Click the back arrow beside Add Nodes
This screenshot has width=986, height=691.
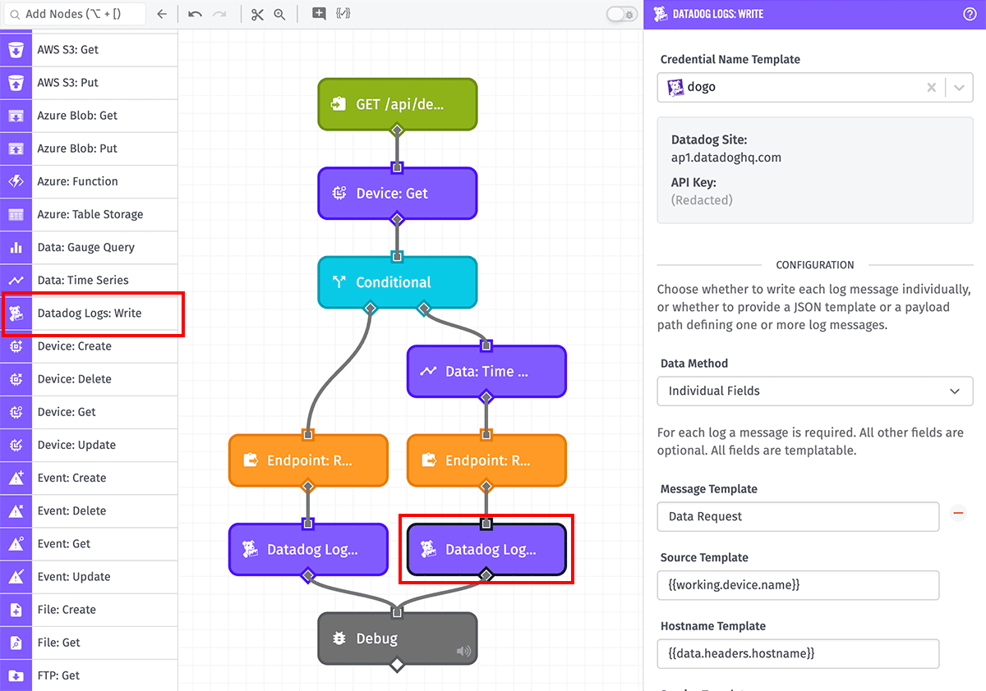pyautogui.click(x=161, y=13)
